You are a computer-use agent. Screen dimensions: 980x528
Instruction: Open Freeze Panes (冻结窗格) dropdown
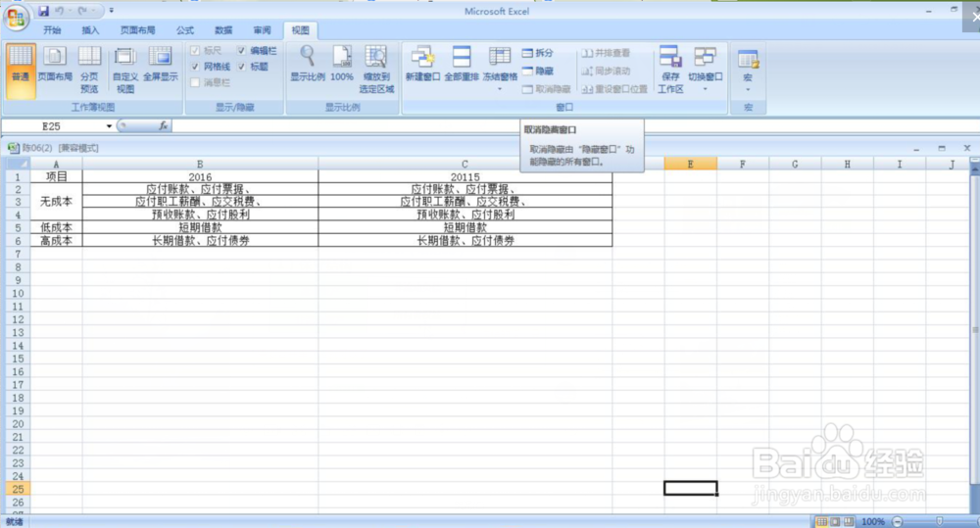[500, 70]
